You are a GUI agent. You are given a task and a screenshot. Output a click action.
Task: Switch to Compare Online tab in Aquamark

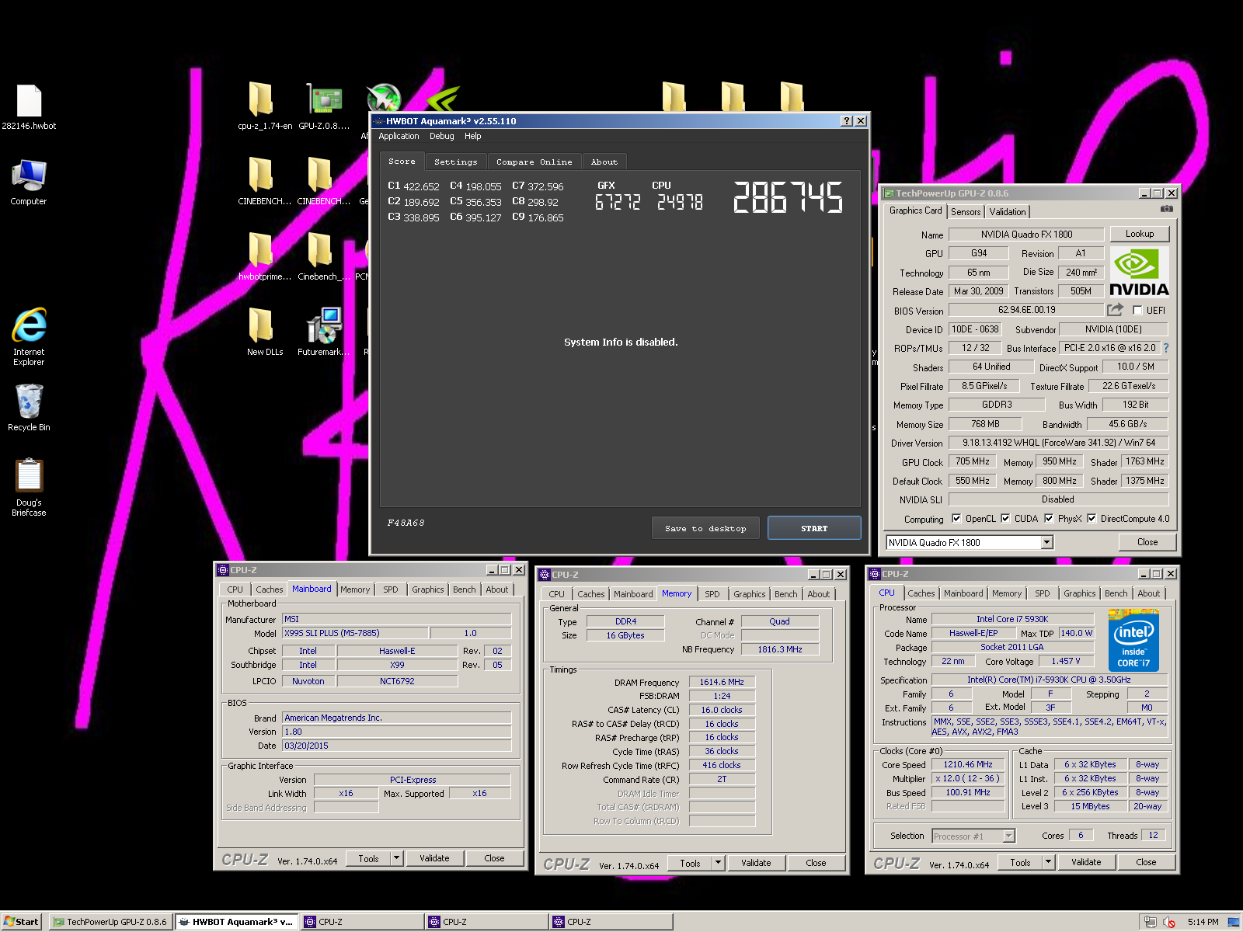coord(534,162)
